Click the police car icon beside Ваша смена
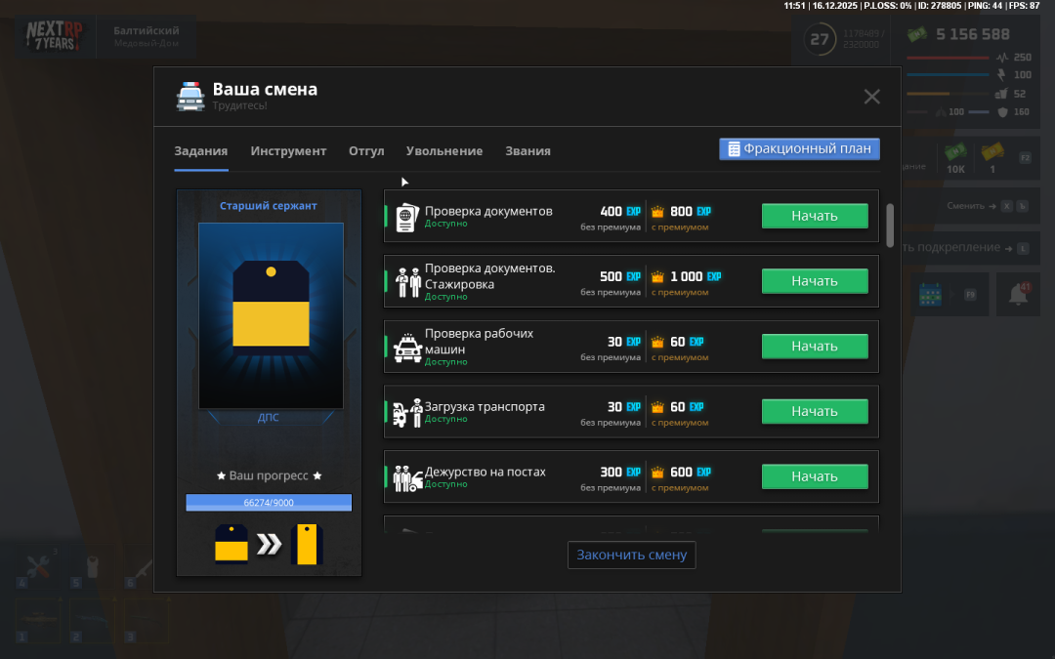This screenshot has width=1055, height=659. pyautogui.click(x=190, y=96)
